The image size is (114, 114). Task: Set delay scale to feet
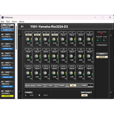[50, 85]
